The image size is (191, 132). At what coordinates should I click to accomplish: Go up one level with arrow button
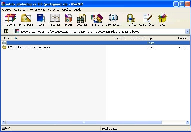click(x=6, y=31)
